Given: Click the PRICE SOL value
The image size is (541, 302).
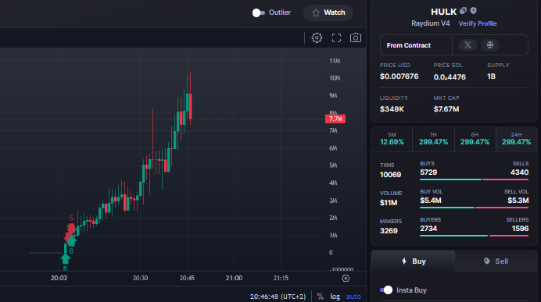Looking at the screenshot, I should point(450,76).
